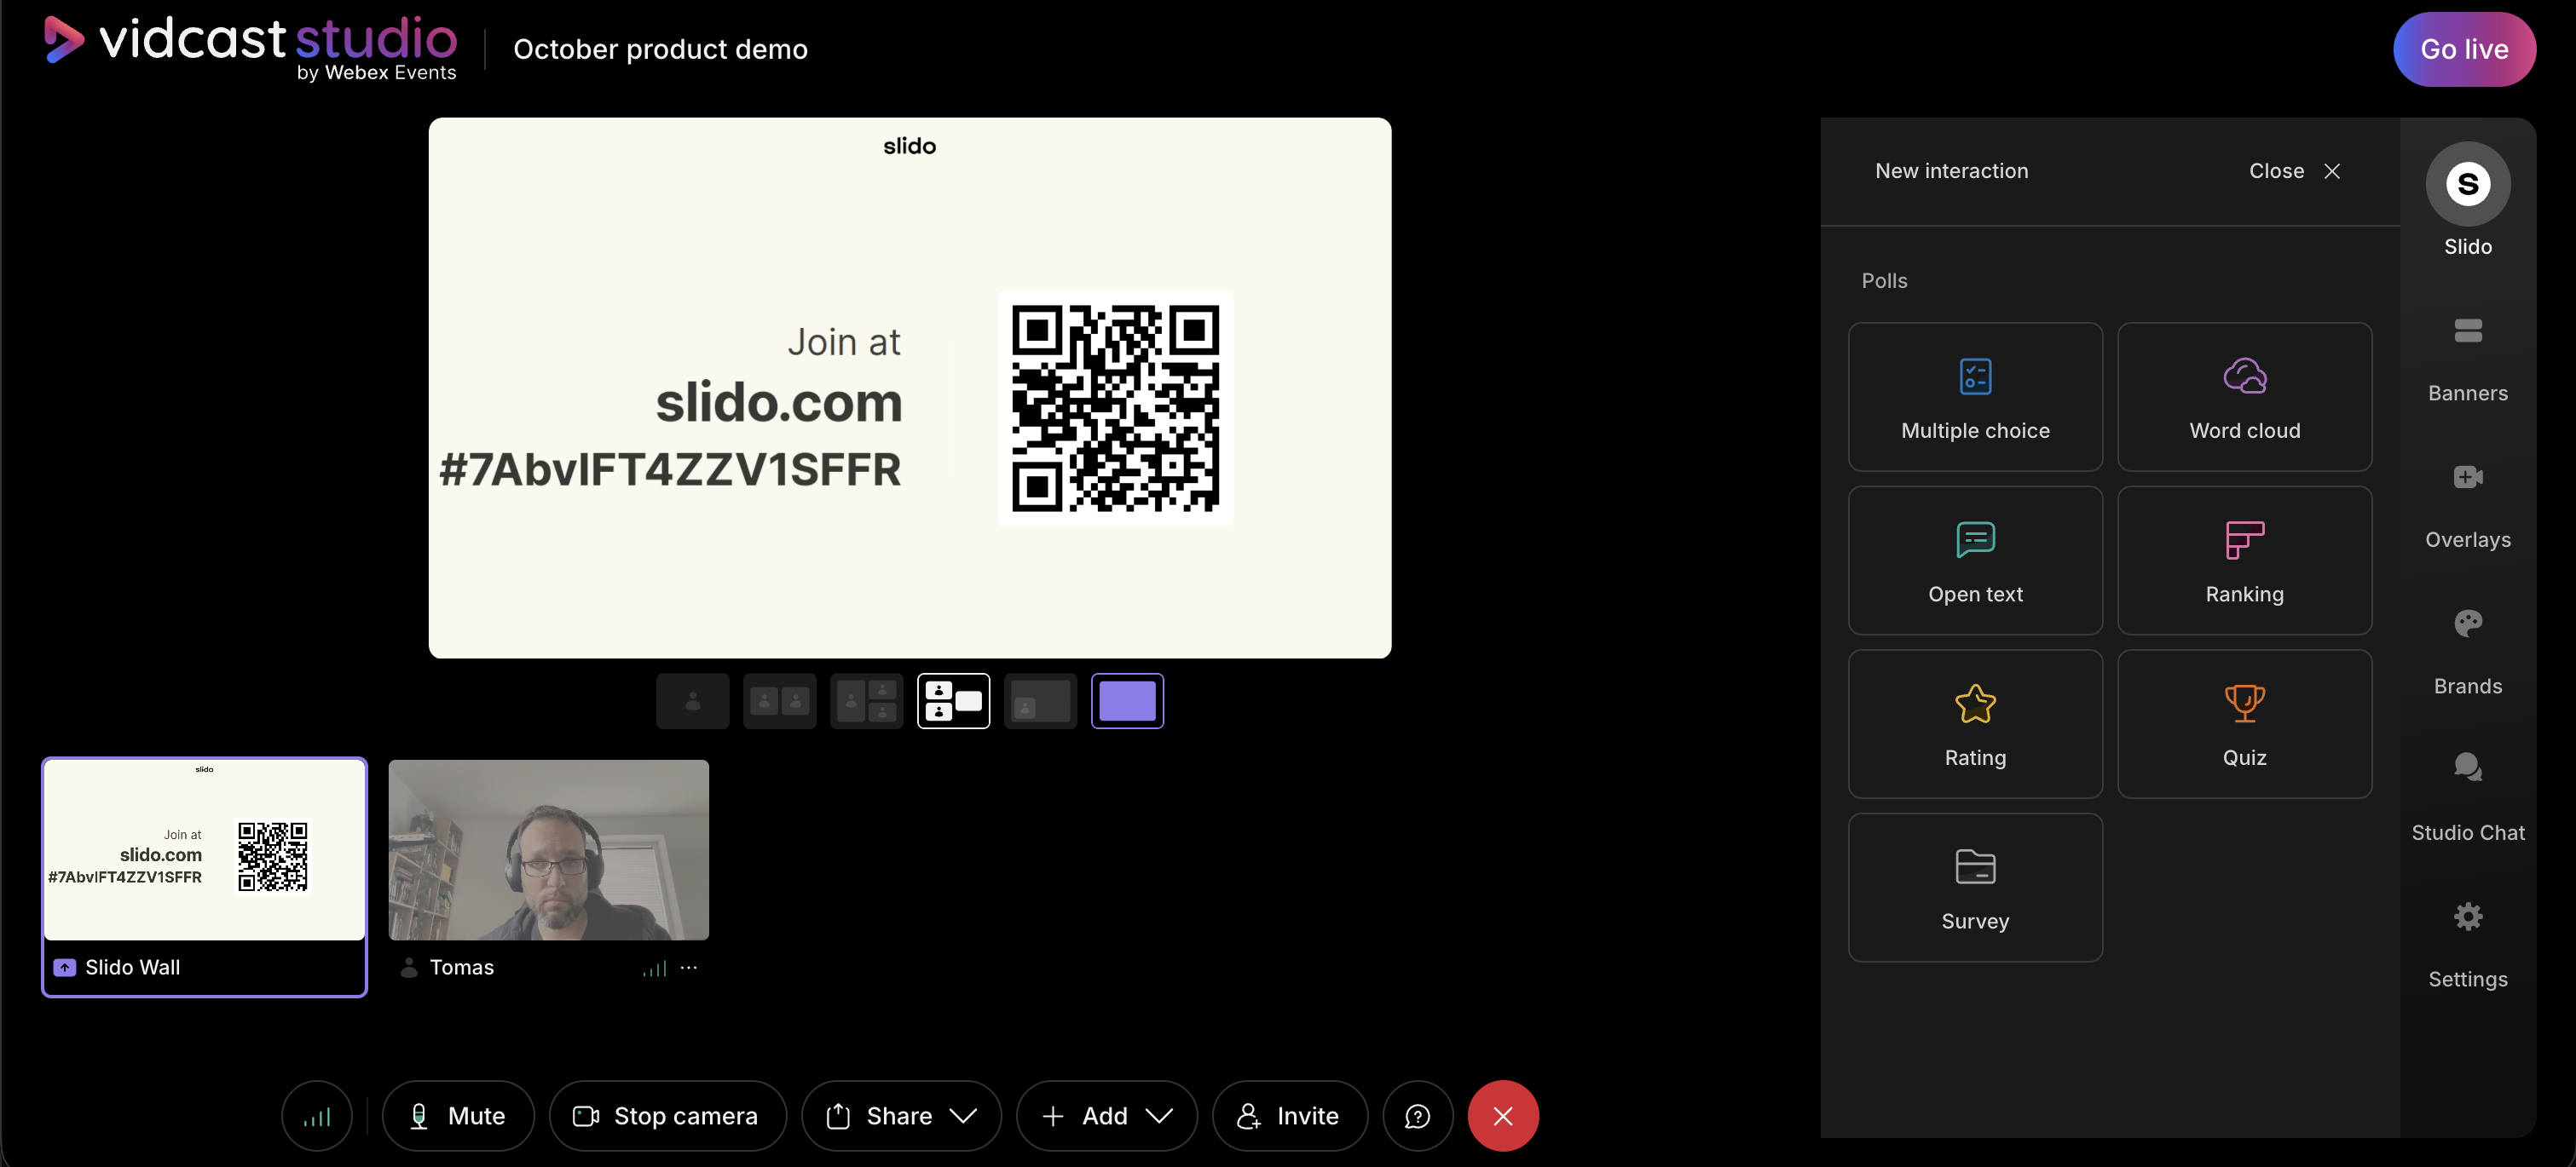Stop the camera

[x=667, y=1116]
